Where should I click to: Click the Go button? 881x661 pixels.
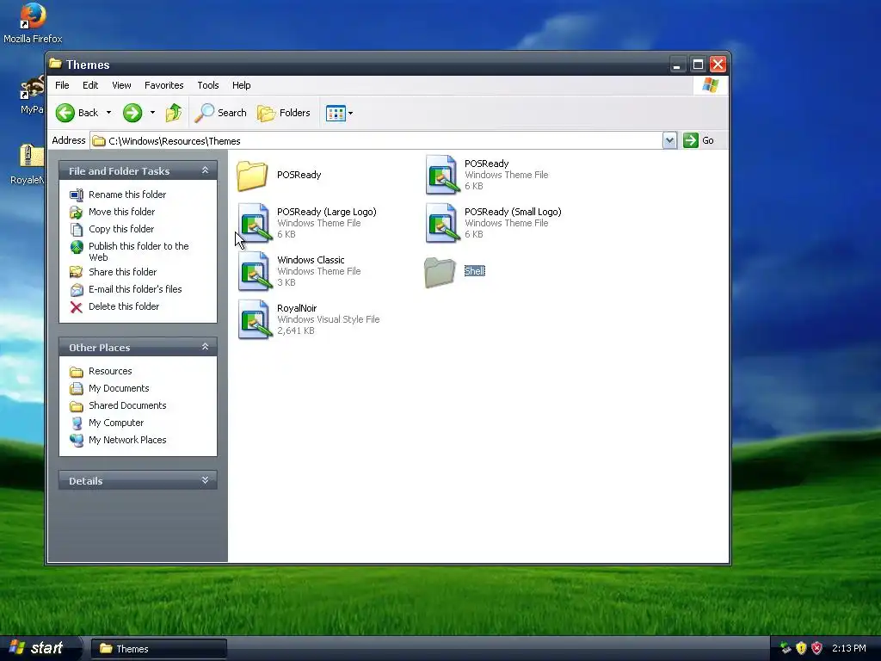[699, 140]
